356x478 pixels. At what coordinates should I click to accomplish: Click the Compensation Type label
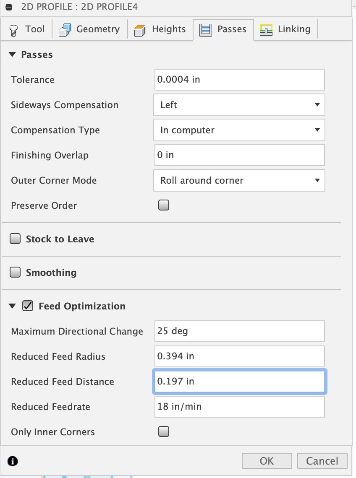[55, 130]
